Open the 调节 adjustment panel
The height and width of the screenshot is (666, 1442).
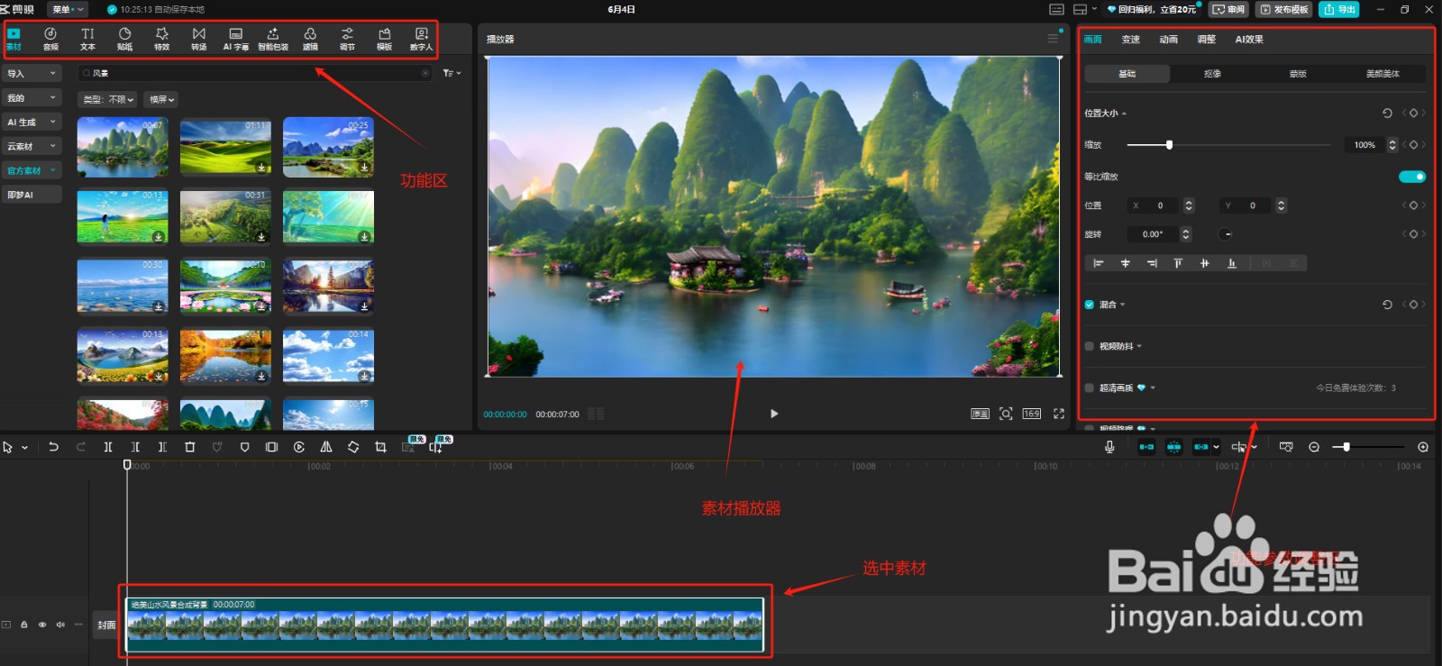click(347, 39)
